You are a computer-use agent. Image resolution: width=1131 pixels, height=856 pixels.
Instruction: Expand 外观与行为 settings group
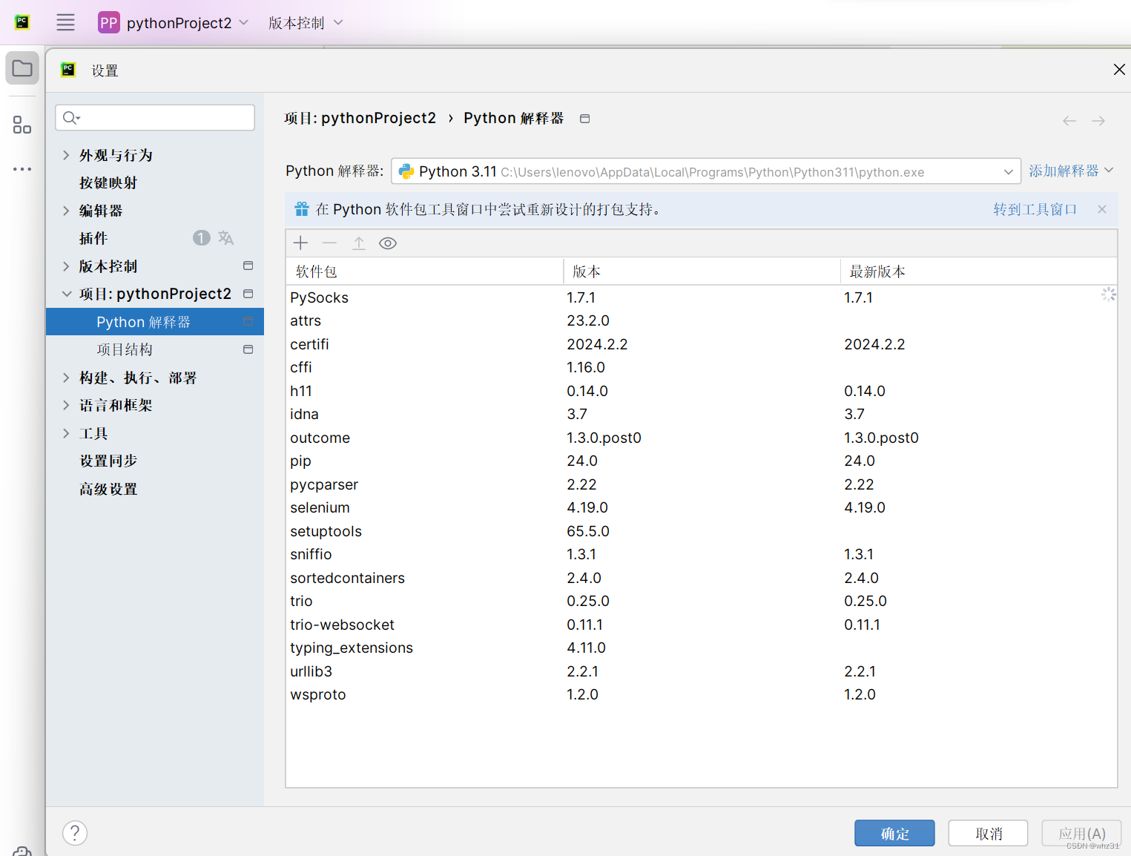coord(66,155)
